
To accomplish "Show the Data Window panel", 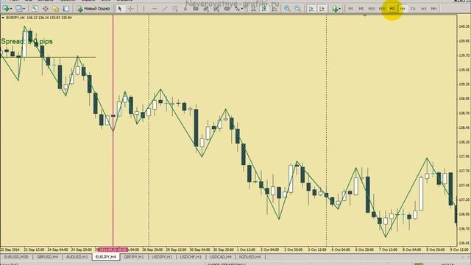I will tap(46, 9).
